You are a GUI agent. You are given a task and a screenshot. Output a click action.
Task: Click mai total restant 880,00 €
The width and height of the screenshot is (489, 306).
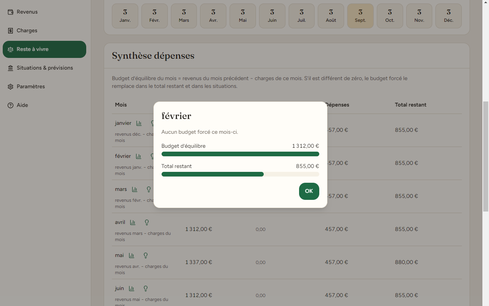[x=406, y=262]
